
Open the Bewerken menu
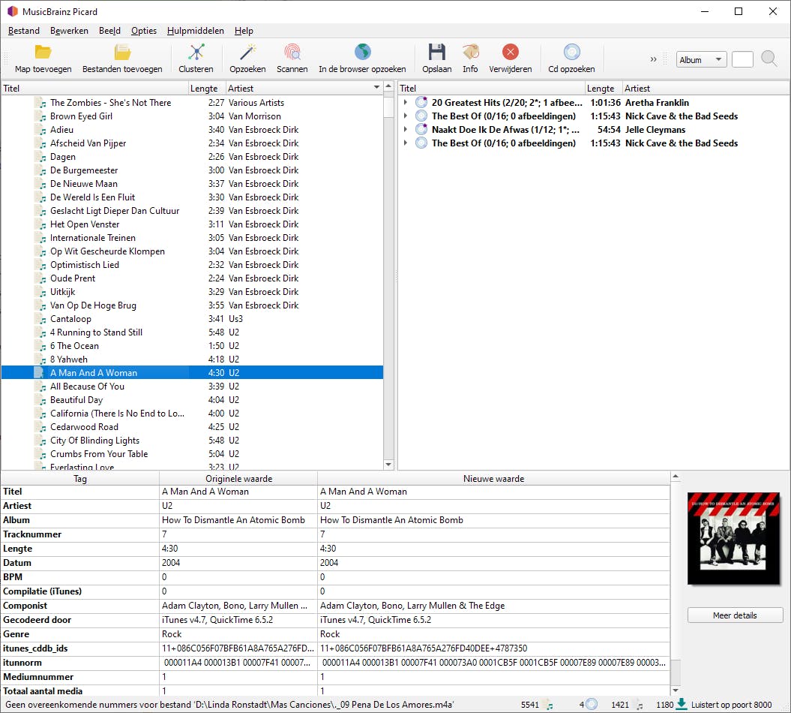pyautogui.click(x=69, y=31)
